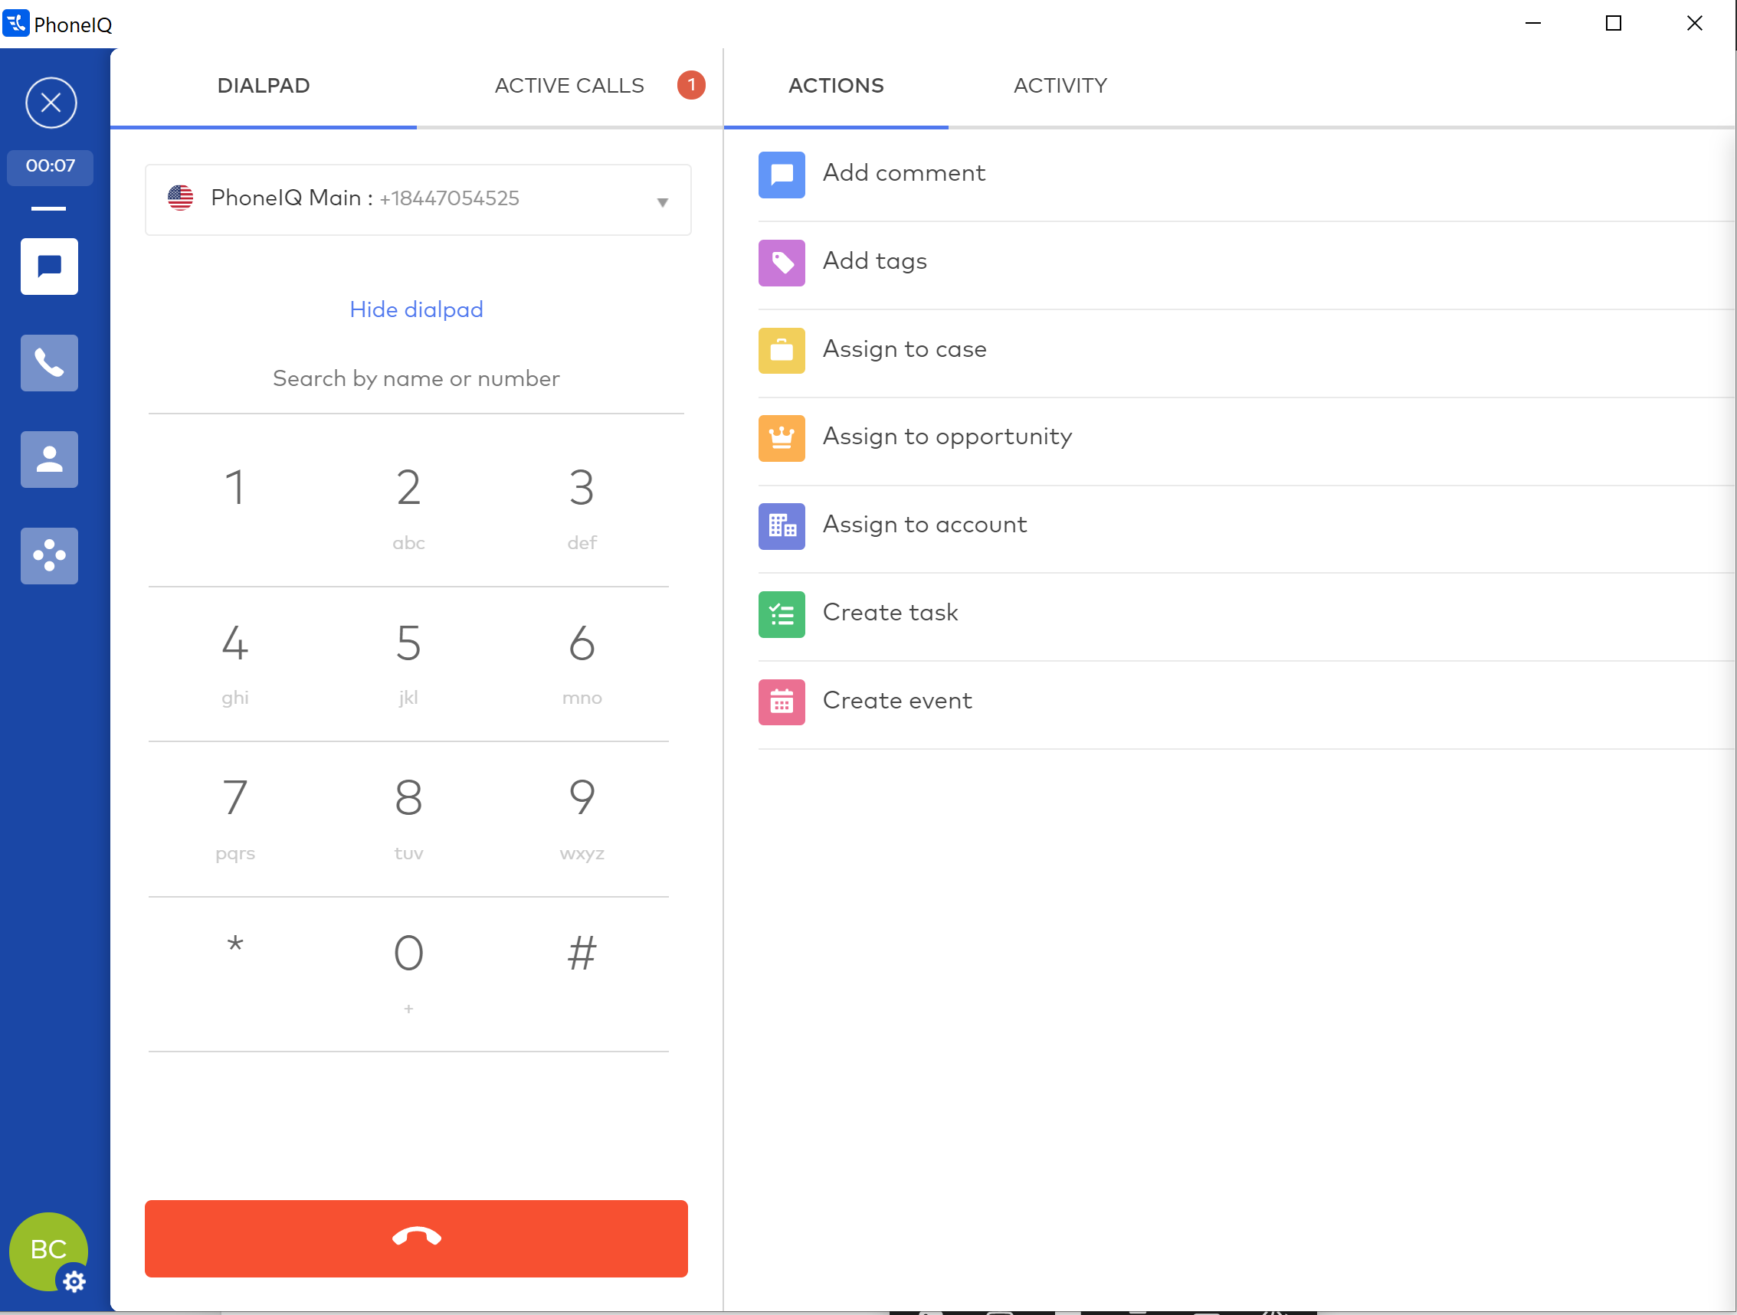Select the Create event action text
The image size is (1737, 1315).
click(897, 700)
